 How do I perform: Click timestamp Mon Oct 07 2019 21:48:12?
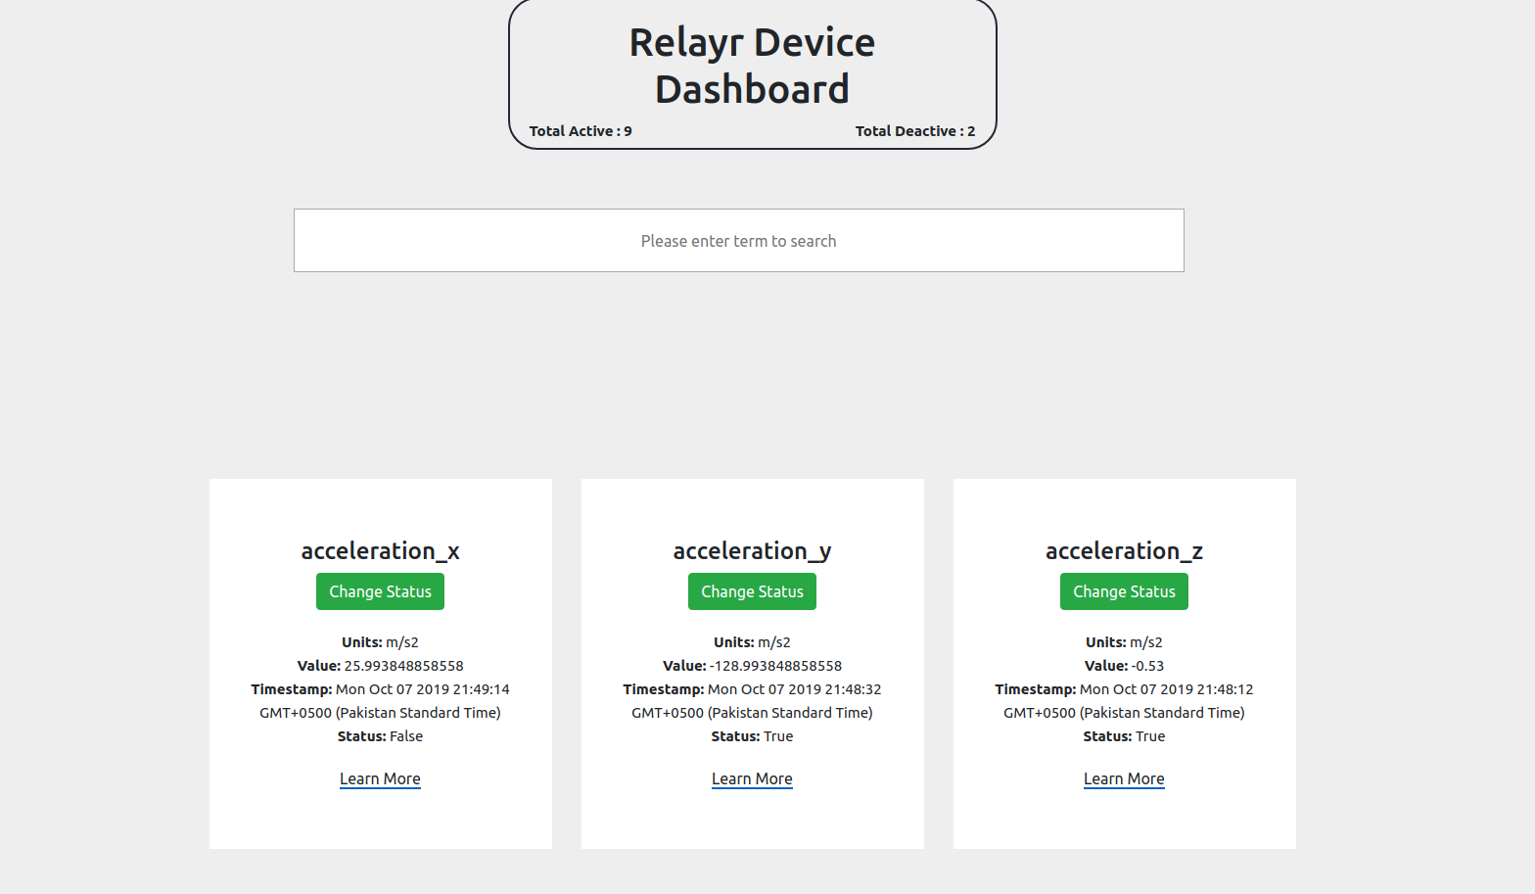[x=1167, y=689]
